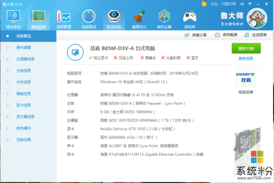Click the skin/download icon in title bar
The height and width of the screenshot is (183, 274).
242,4
